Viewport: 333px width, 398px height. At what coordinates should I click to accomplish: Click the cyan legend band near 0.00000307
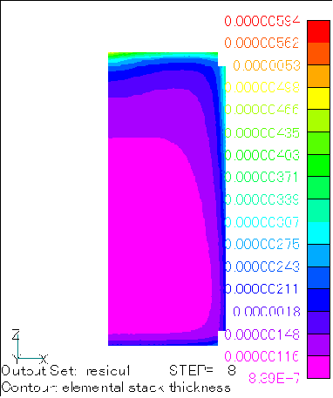point(318,233)
